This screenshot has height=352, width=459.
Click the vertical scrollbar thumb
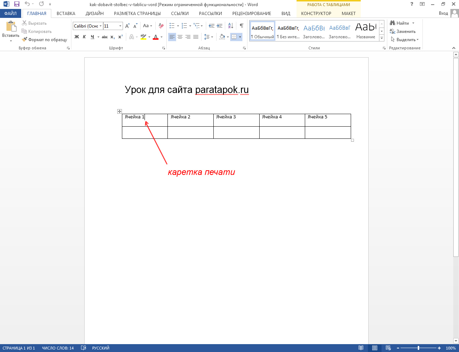click(456, 157)
